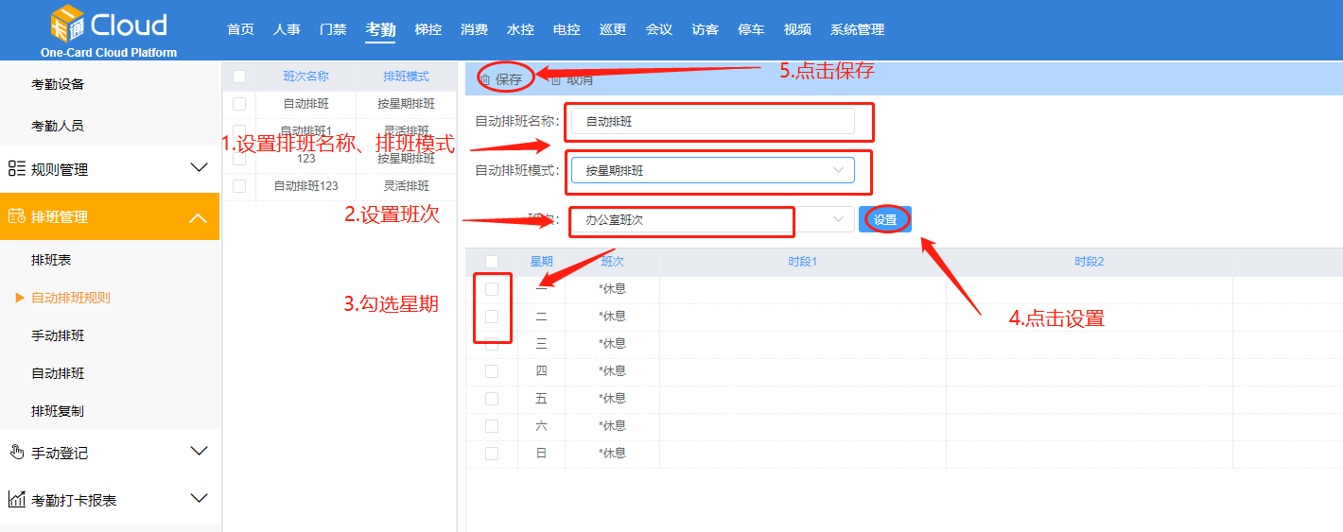Click the 手动登记 hand icon
The width and height of the screenshot is (1343, 532).
click(16, 453)
